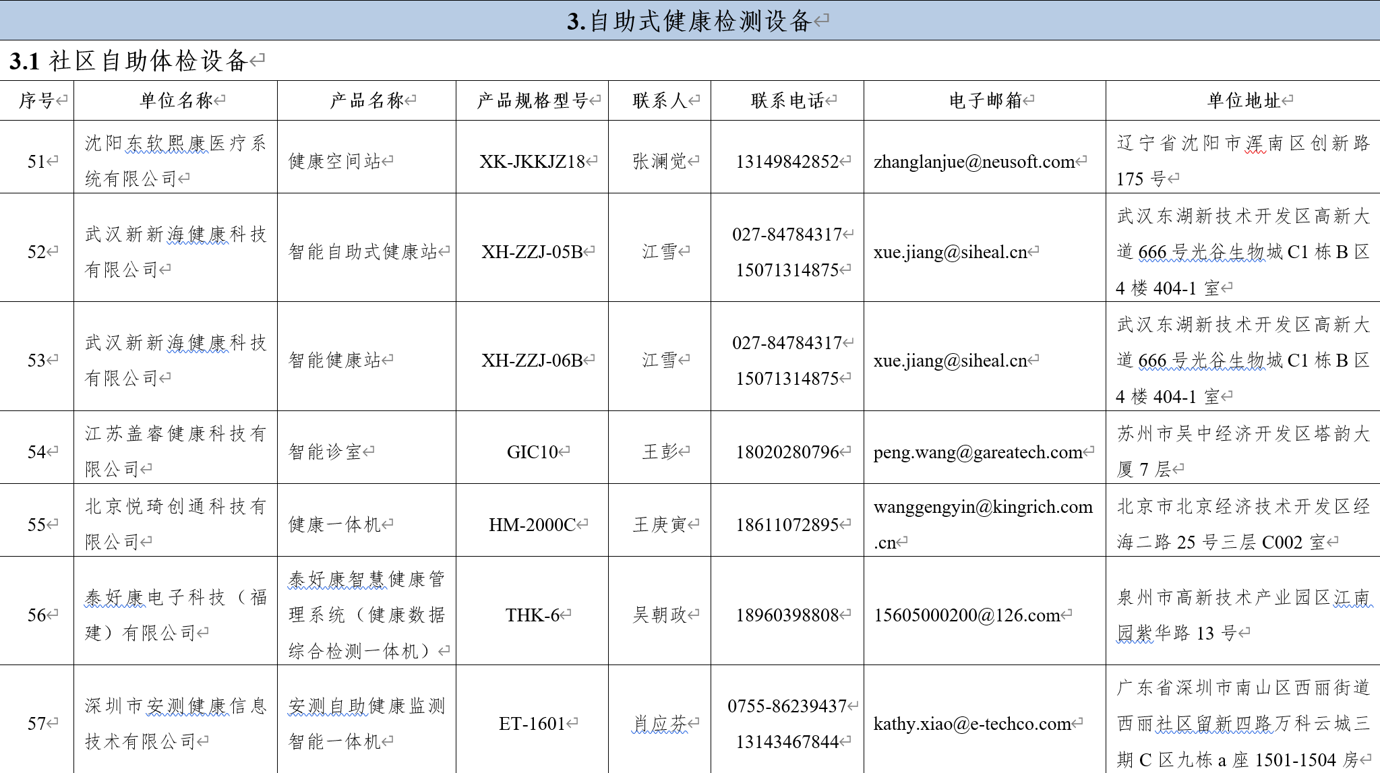Click product 泰好康智慧健康管理系统
The height and width of the screenshot is (773, 1380).
[x=367, y=615]
